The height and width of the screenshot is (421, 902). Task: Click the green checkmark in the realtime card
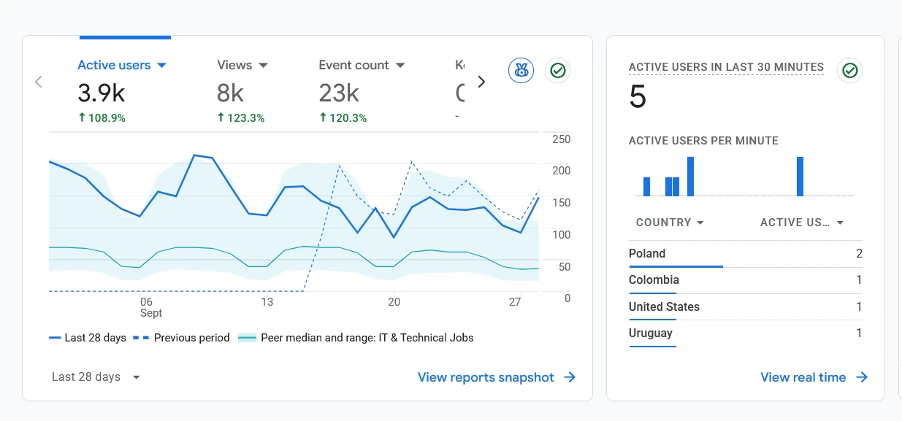(x=849, y=71)
